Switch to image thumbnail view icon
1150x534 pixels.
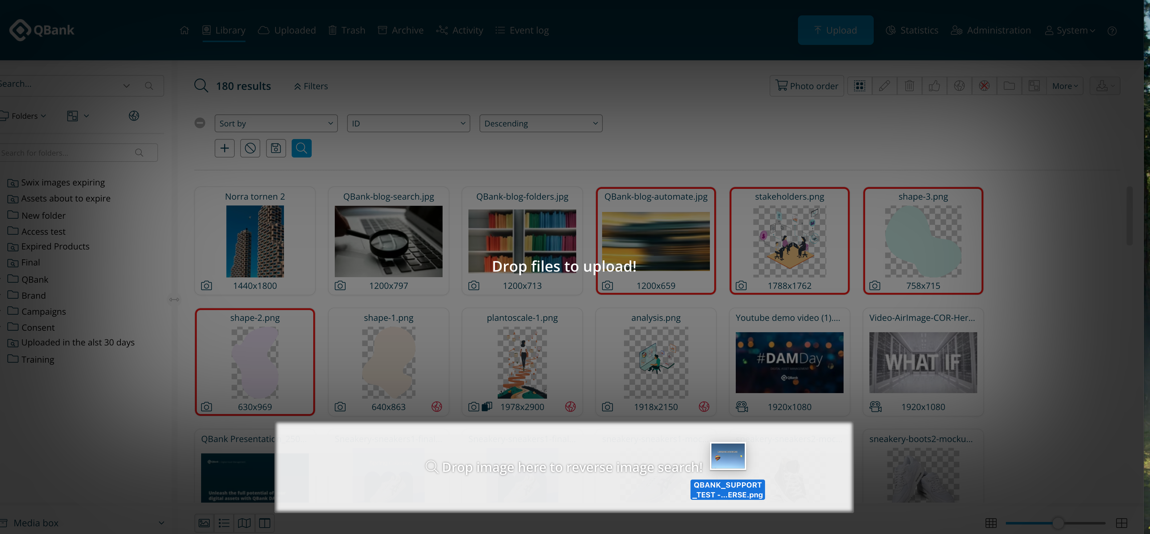point(204,523)
